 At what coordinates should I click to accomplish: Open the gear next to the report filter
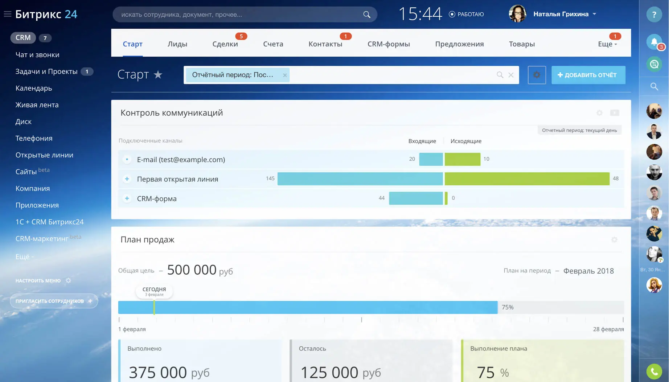click(537, 75)
